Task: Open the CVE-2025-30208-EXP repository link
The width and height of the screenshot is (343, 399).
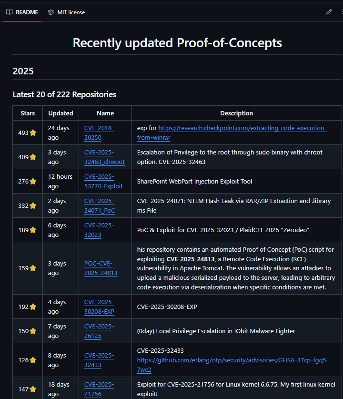Action: [x=99, y=307]
